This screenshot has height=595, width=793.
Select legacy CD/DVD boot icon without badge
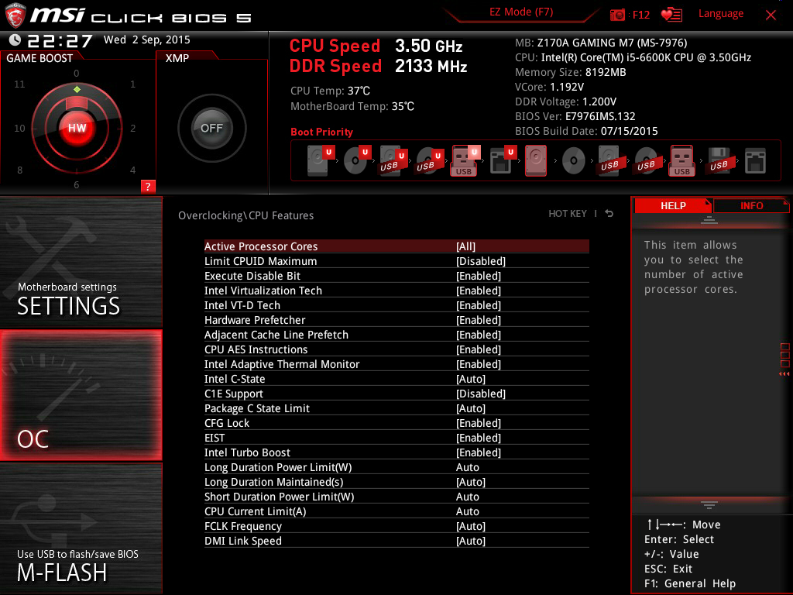[x=574, y=161]
